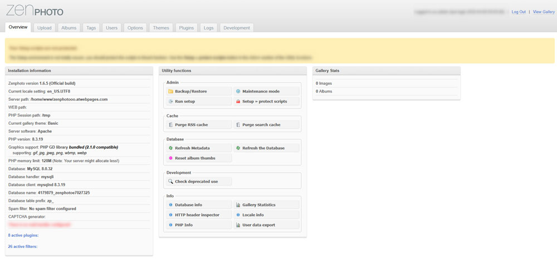Click the User data export label
Screen dimensions: 557x264
[258, 224]
